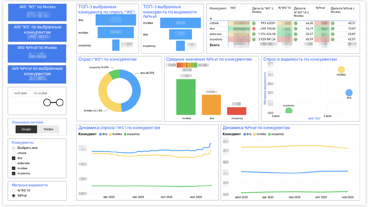Click the '%Ptraf' table column header
The image size is (369, 207).
[x=320, y=8]
